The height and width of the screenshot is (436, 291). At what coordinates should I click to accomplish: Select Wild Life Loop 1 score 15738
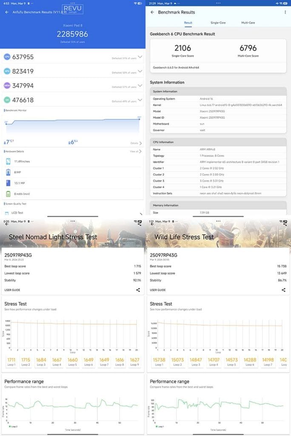[x=159, y=361]
